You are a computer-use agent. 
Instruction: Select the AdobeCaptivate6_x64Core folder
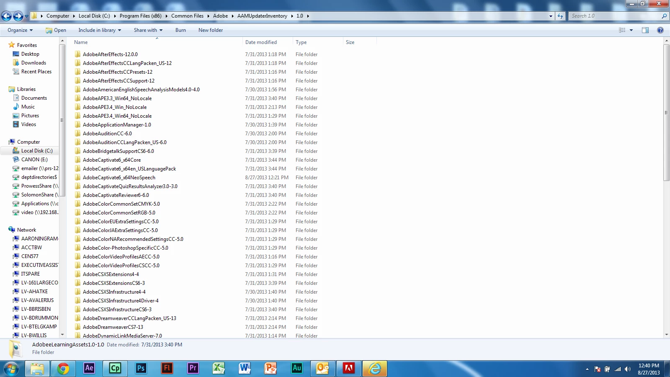[112, 160]
